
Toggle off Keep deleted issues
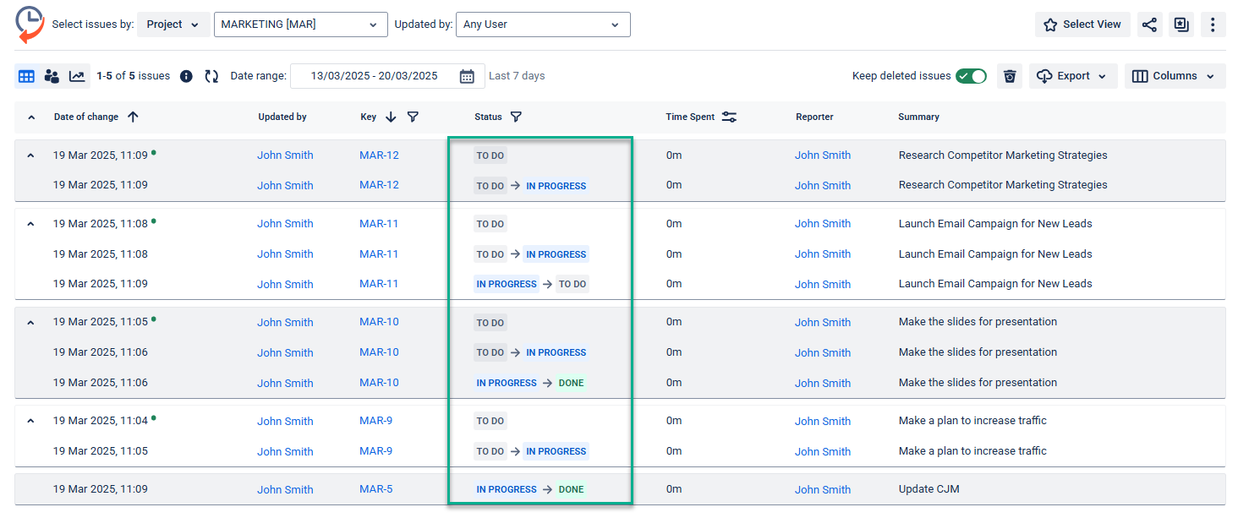pyautogui.click(x=971, y=75)
